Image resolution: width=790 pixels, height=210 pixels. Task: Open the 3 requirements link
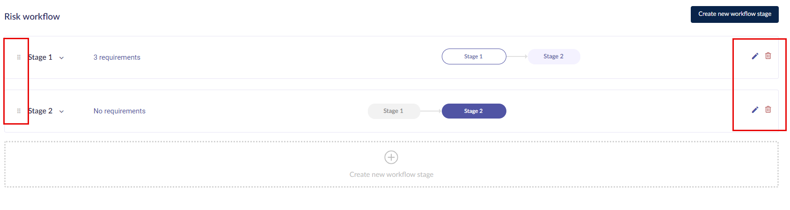point(117,57)
